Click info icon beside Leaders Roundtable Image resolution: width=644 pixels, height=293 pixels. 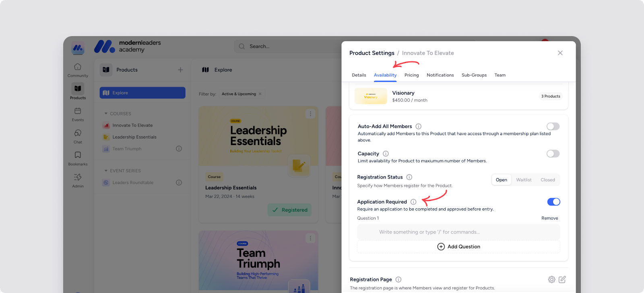click(179, 182)
